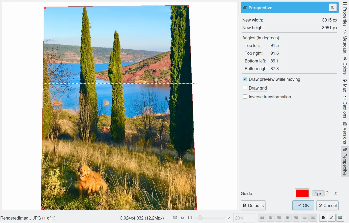Image resolution: width=349 pixels, height=223 pixels.
Task: Switch to the Metadata sidebar tab
Action: tap(345, 42)
